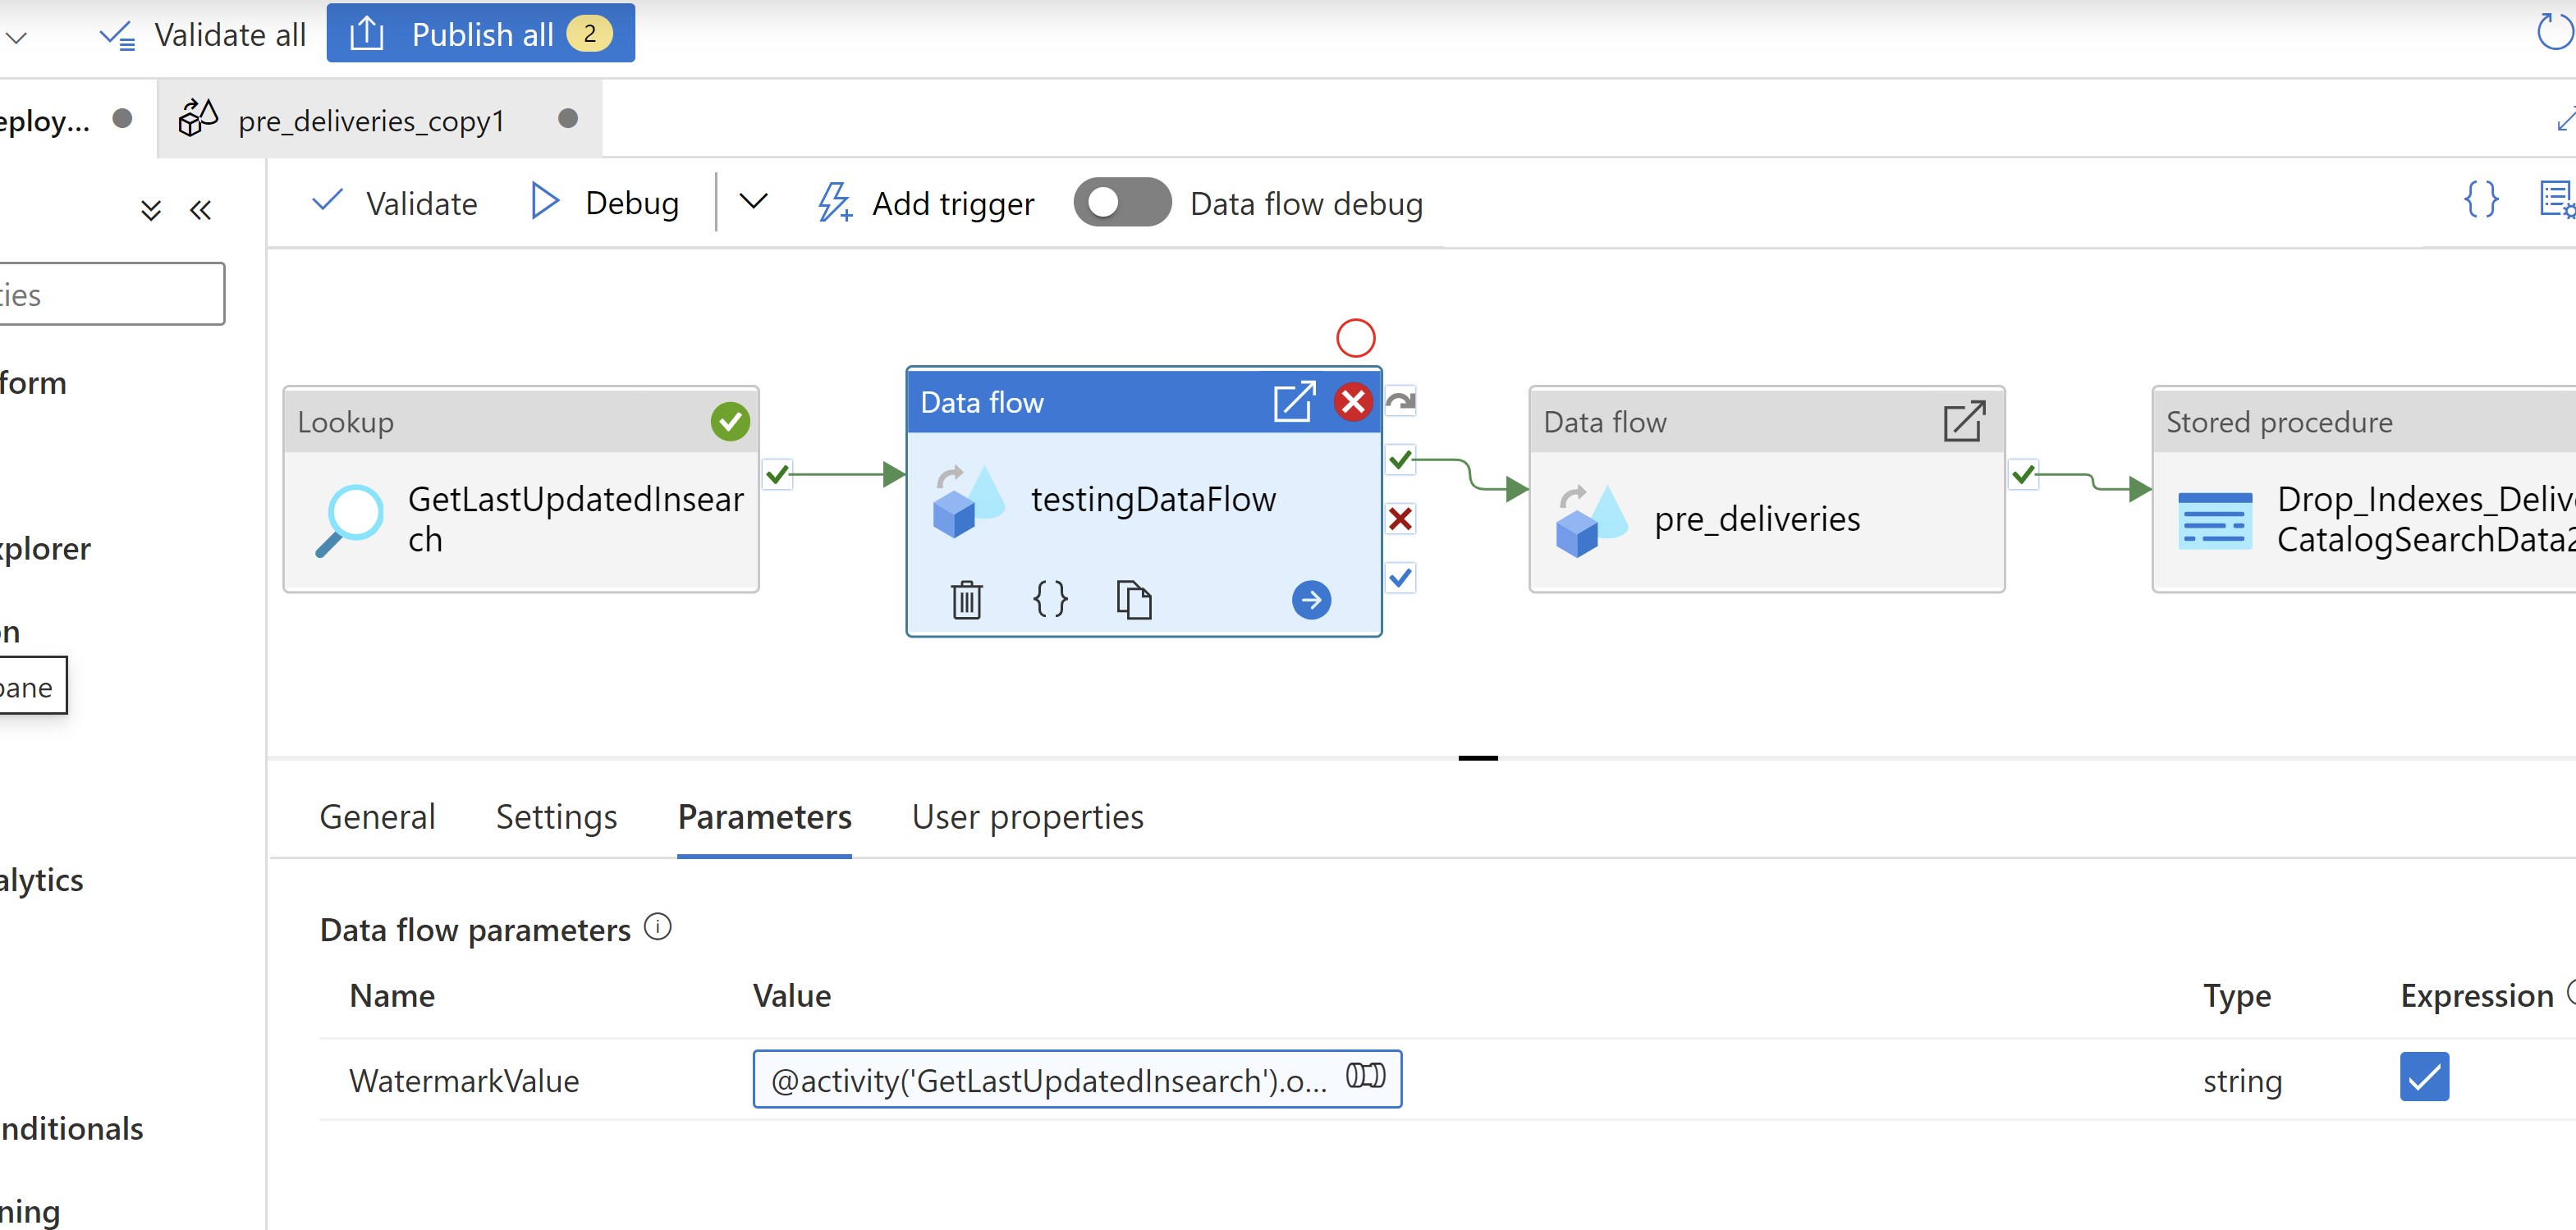Open the Debug options dropdown chevron
Viewport: 2576px width, 1230px height.
coord(753,202)
